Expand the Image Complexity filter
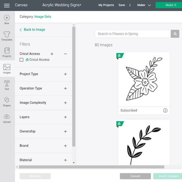182x182 pixels. pos(65,103)
